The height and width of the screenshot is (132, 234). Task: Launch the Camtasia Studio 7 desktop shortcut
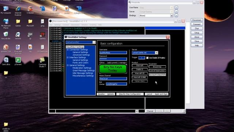(42, 62)
